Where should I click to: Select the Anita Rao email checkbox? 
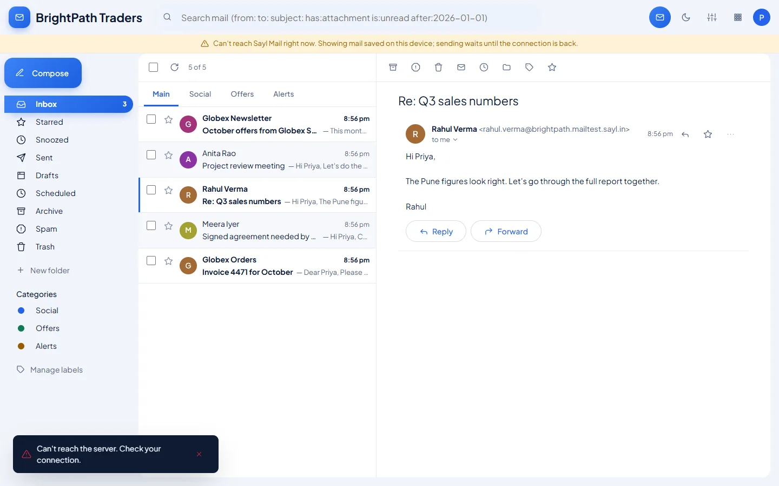click(151, 155)
